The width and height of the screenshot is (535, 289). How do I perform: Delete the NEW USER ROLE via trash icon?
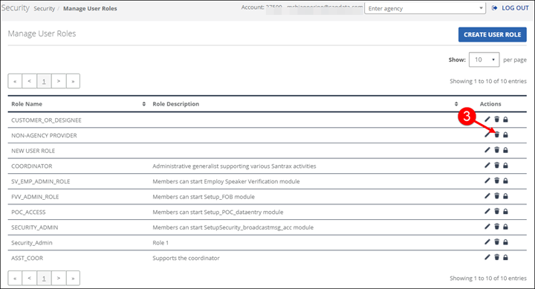point(497,150)
